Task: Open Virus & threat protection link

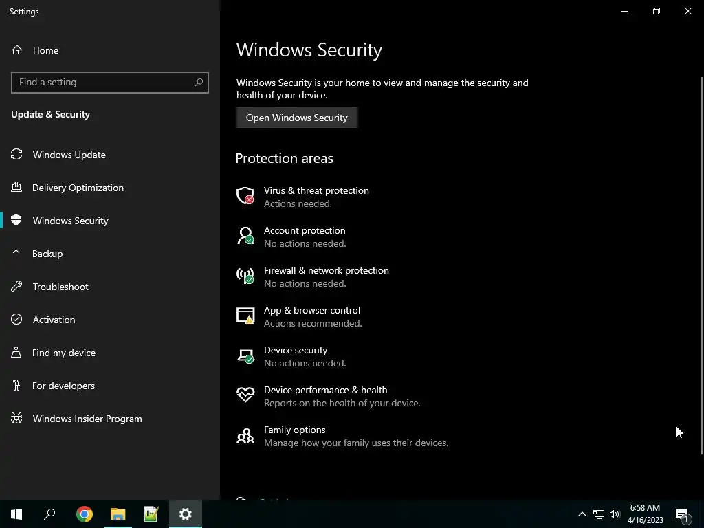Action: [x=316, y=190]
